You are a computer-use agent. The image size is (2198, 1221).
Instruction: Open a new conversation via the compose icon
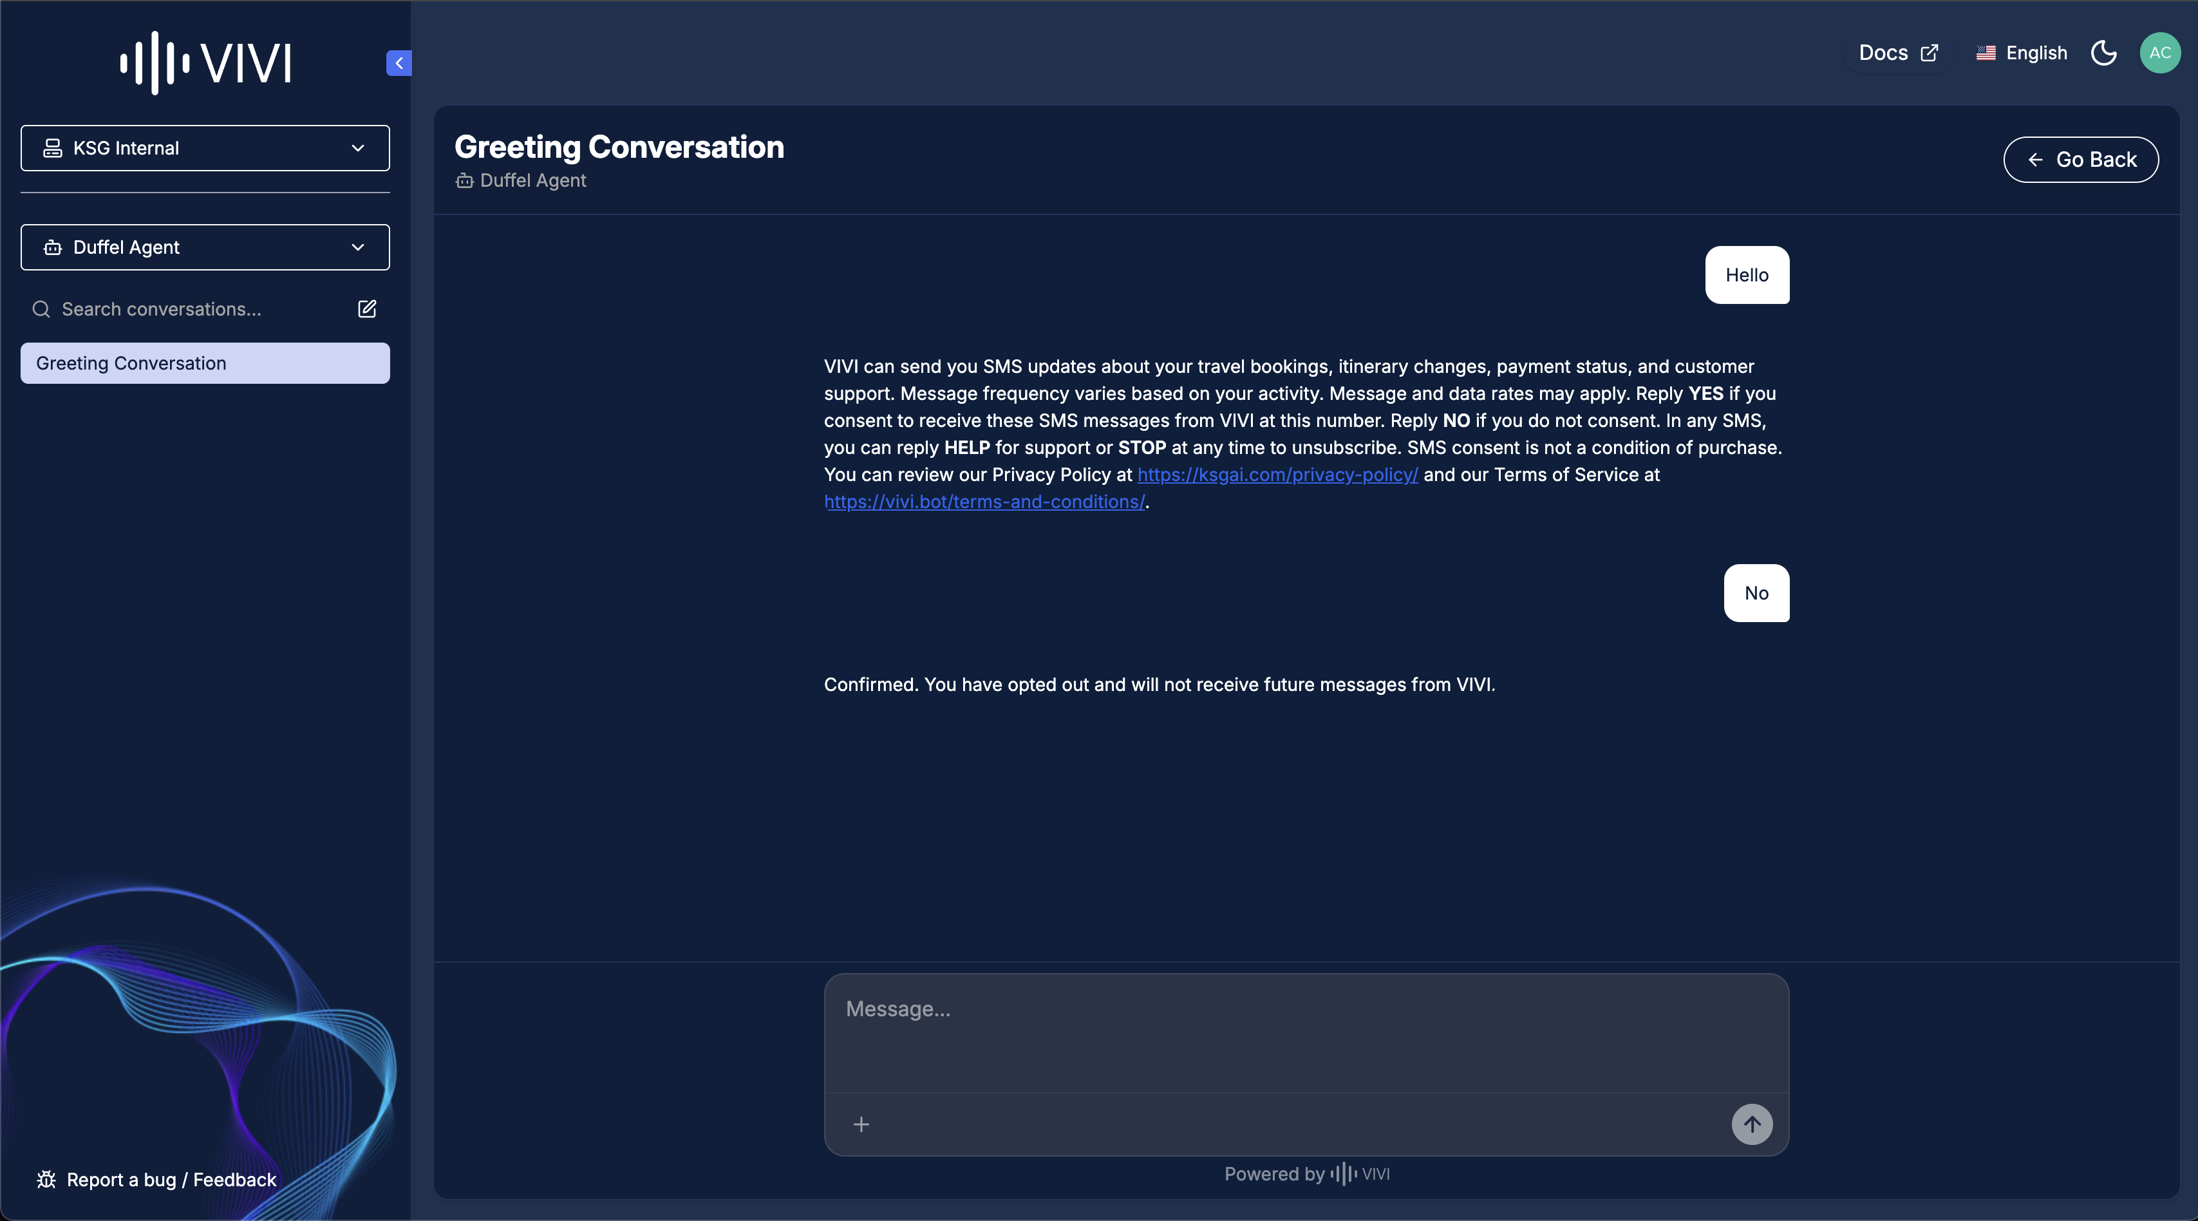366,309
